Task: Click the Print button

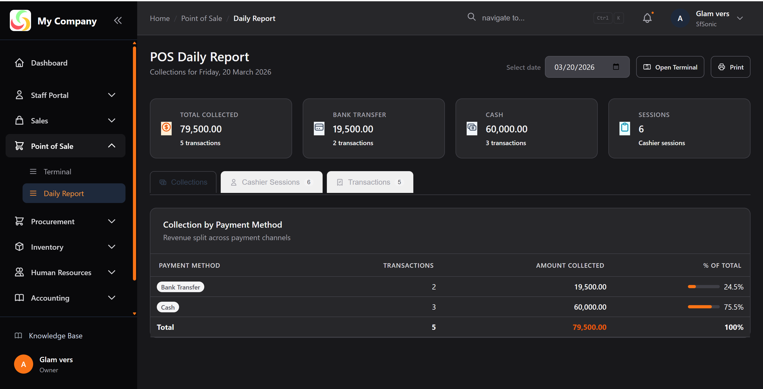Action: tap(730, 67)
